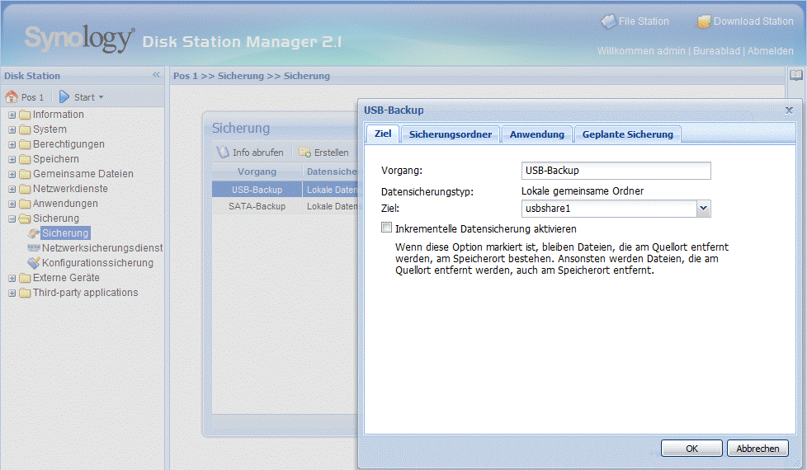The height and width of the screenshot is (470, 807).
Task: Click Info abrufen toolbar icon
Action: point(222,153)
